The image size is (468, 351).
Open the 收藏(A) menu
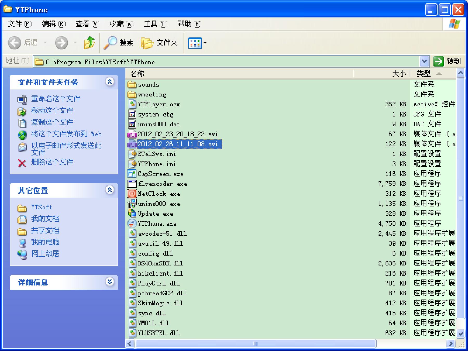(x=121, y=24)
